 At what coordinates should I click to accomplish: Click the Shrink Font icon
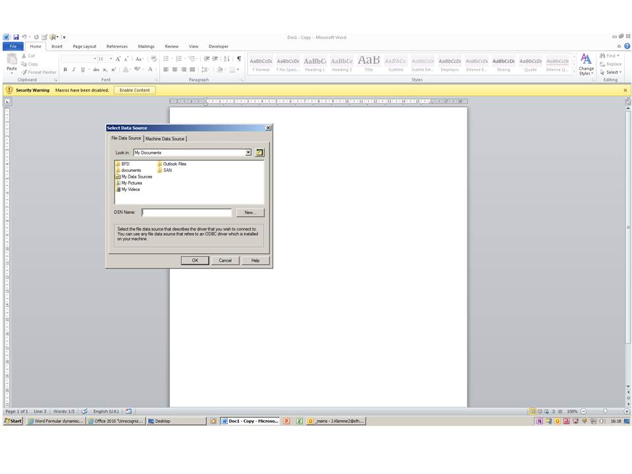[126, 59]
